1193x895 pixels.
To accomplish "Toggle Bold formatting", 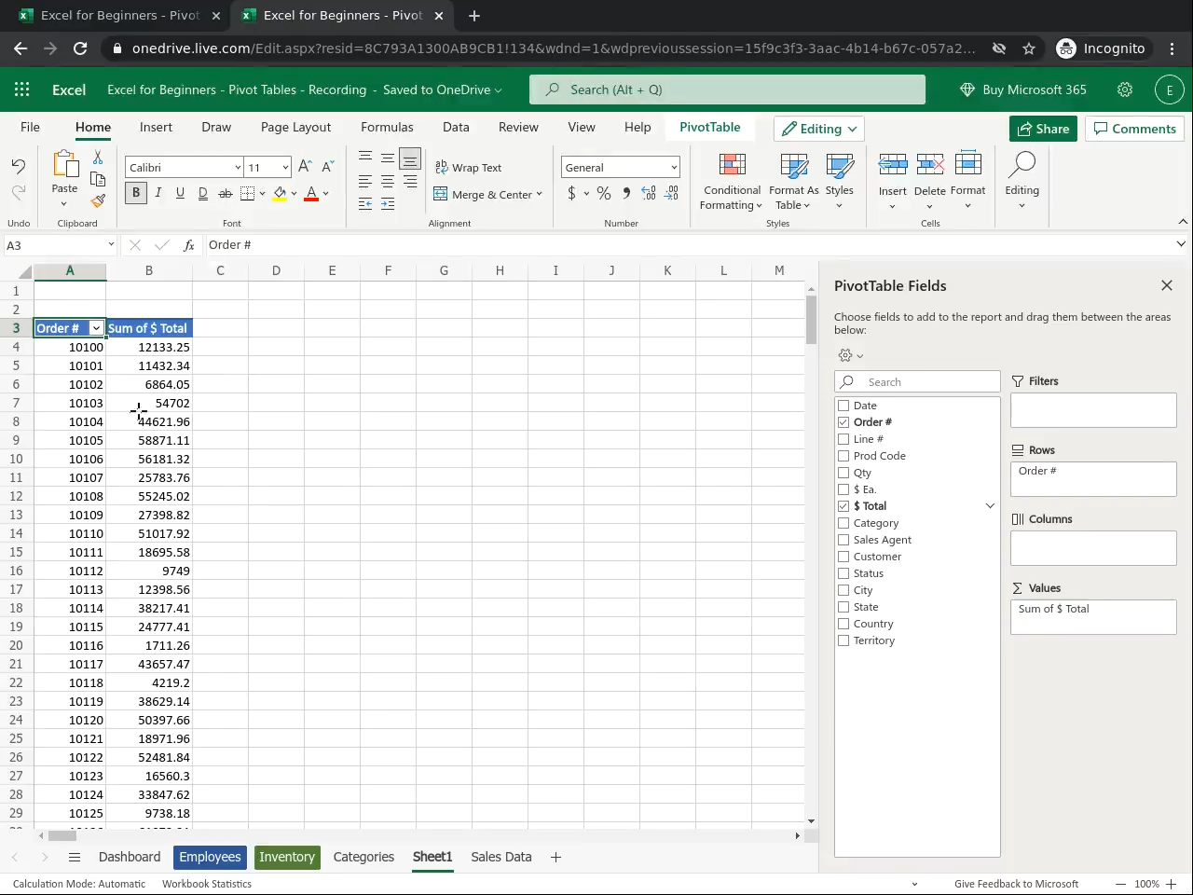I will [x=136, y=193].
